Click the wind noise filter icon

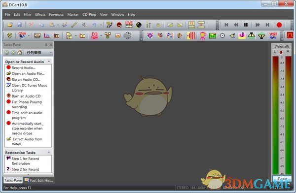click(127, 35)
